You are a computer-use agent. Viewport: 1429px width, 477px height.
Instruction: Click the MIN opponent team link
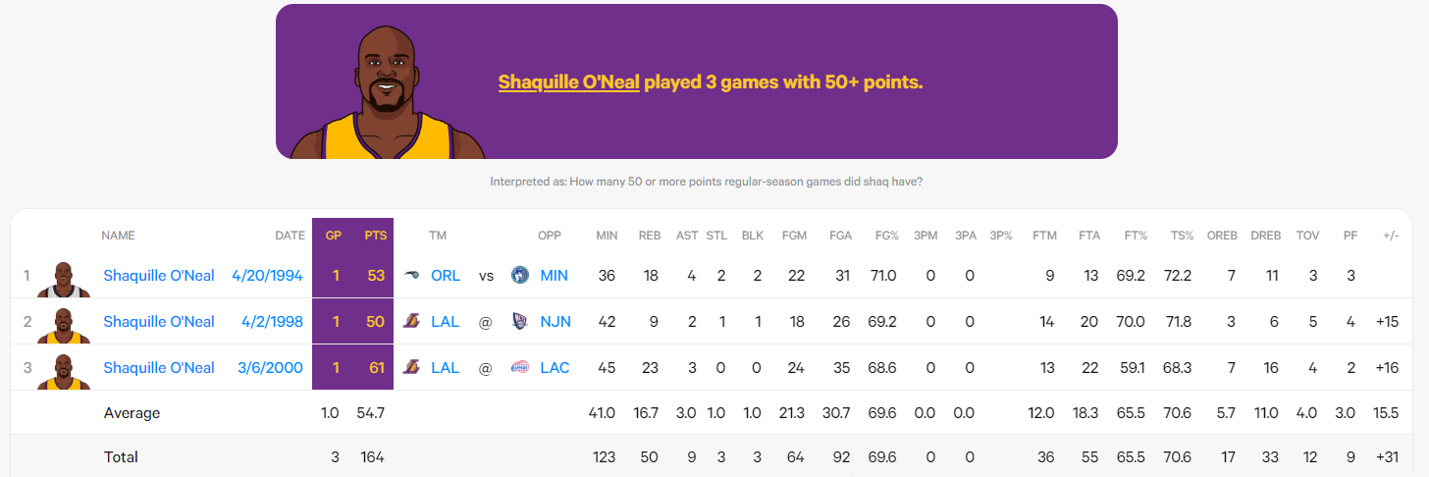[x=555, y=276]
